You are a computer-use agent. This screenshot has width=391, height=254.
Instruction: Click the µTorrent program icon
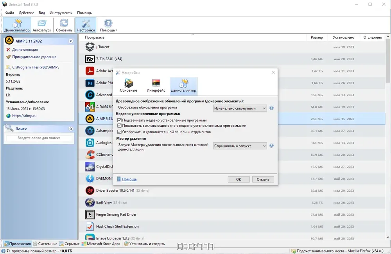point(90,47)
